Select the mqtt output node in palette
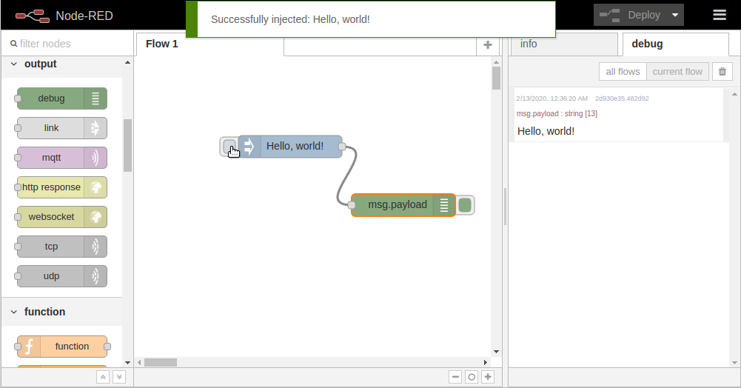This screenshot has height=388, width=741. pos(62,158)
